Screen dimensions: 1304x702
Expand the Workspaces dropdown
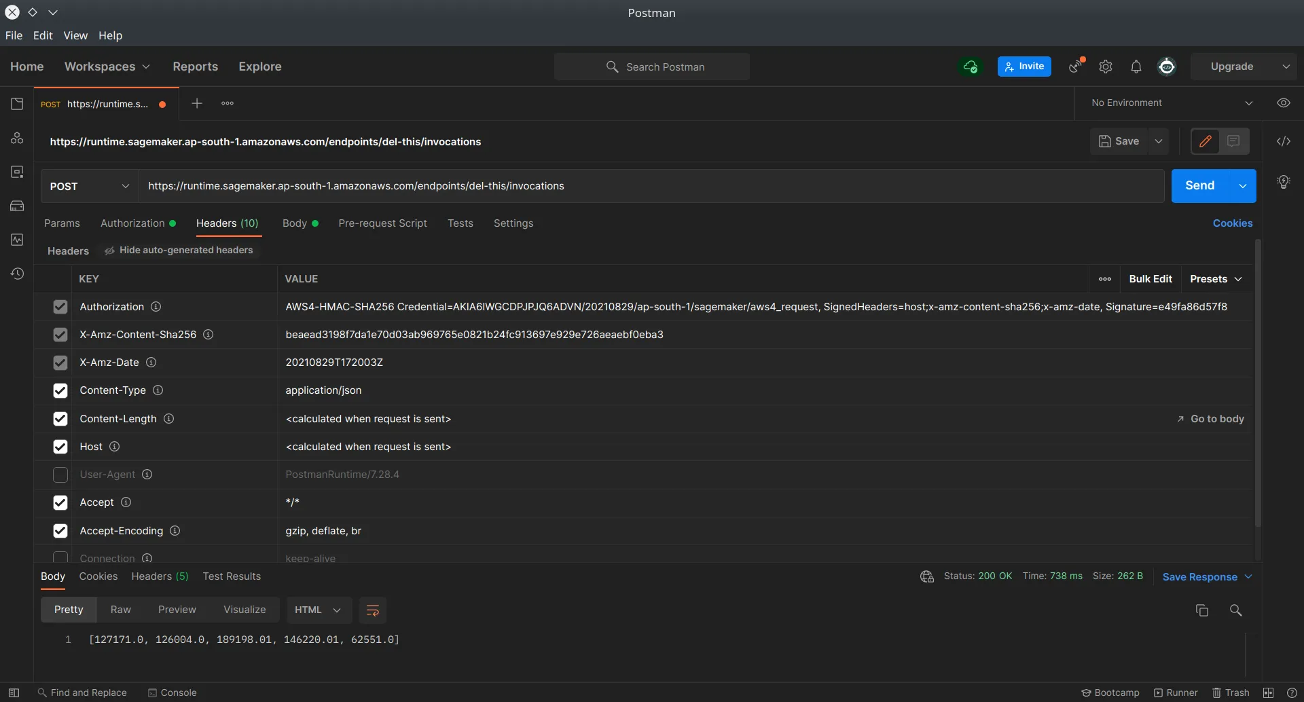point(107,67)
